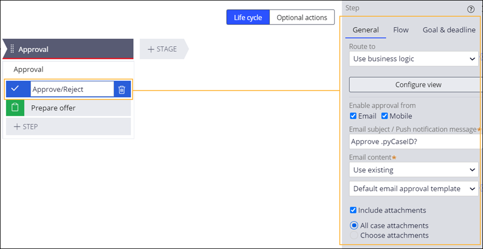
Task: Add a new step with + STEP
Action: 68,126
